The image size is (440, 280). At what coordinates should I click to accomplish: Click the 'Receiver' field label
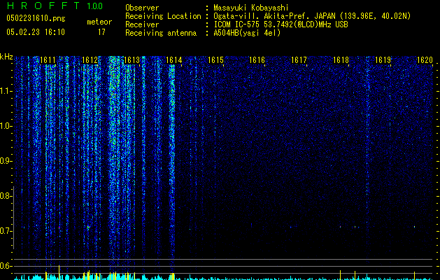pyautogui.click(x=142, y=24)
